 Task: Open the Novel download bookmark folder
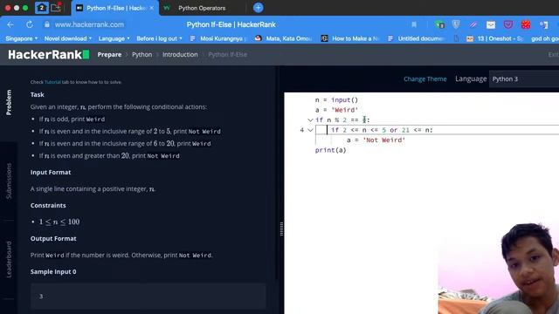(68, 38)
